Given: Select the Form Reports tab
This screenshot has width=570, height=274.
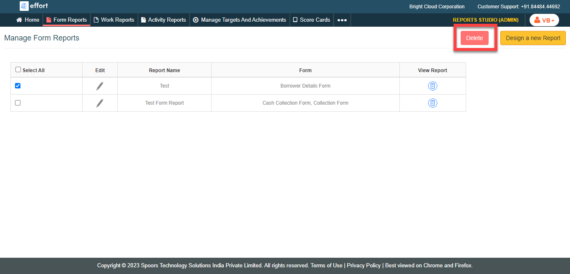Looking at the screenshot, I should coord(67,20).
